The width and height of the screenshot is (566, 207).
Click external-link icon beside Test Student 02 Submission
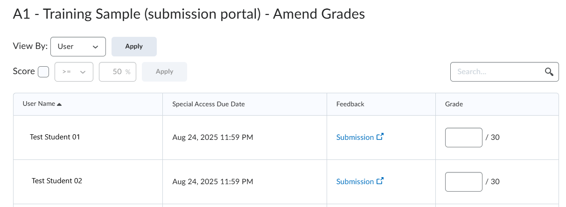click(x=380, y=181)
